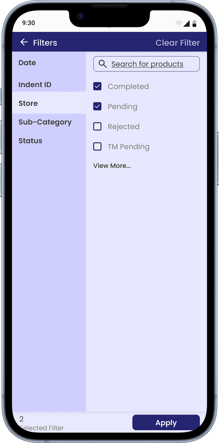Enable the TM Pending checkbox

(x=97, y=147)
